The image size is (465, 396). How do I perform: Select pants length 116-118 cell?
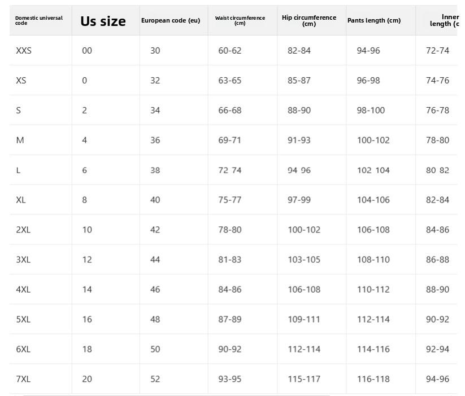click(373, 379)
